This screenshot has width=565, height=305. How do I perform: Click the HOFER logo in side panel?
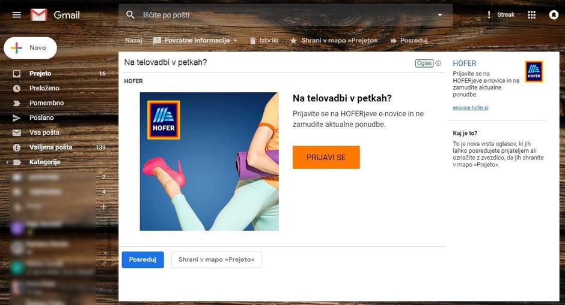coord(534,71)
